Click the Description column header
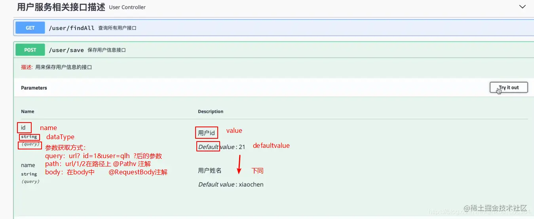This screenshot has height=219, width=534. (211, 111)
